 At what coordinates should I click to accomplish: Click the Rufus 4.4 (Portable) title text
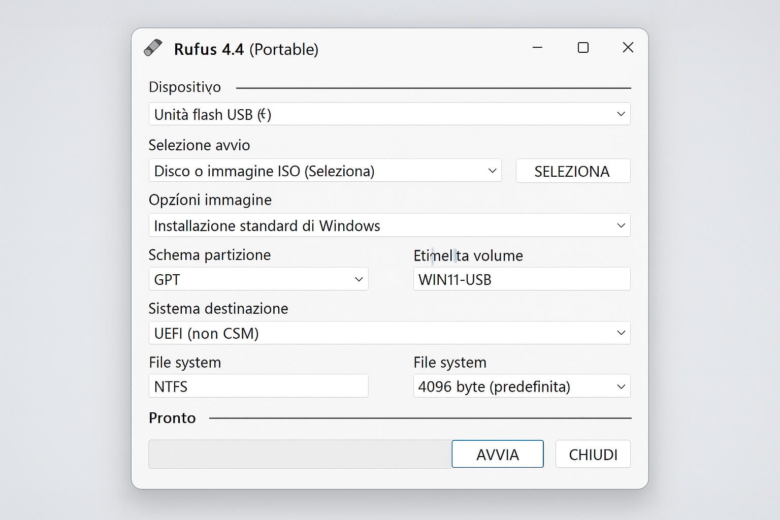[x=246, y=49]
